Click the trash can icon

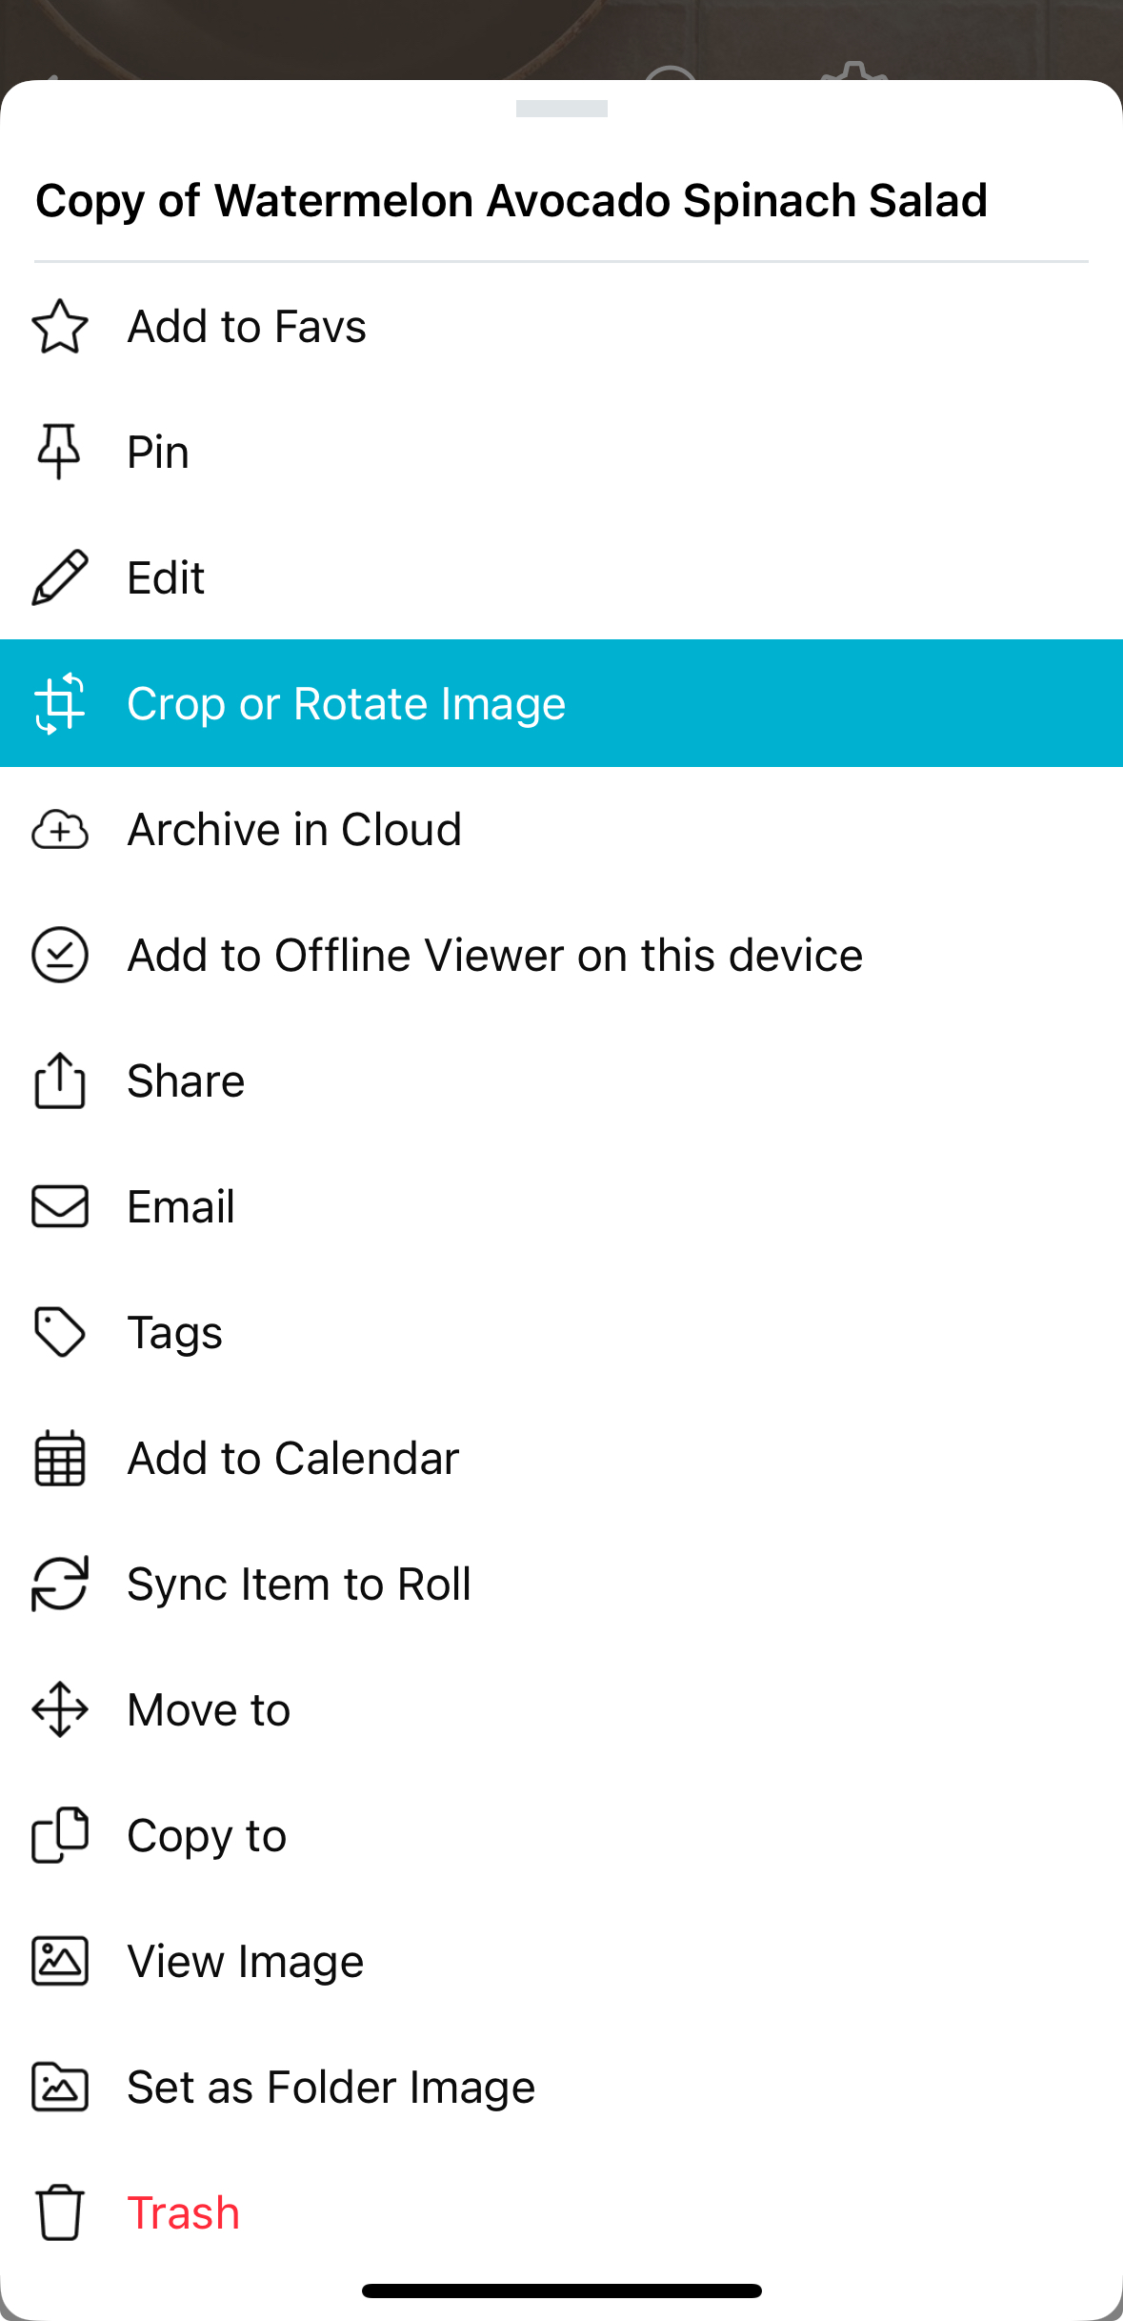coord(60,2212)
